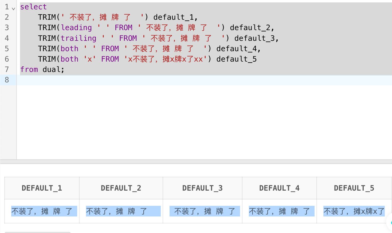
Task: Place cursor on empty line 8
Action: point(204,80)
